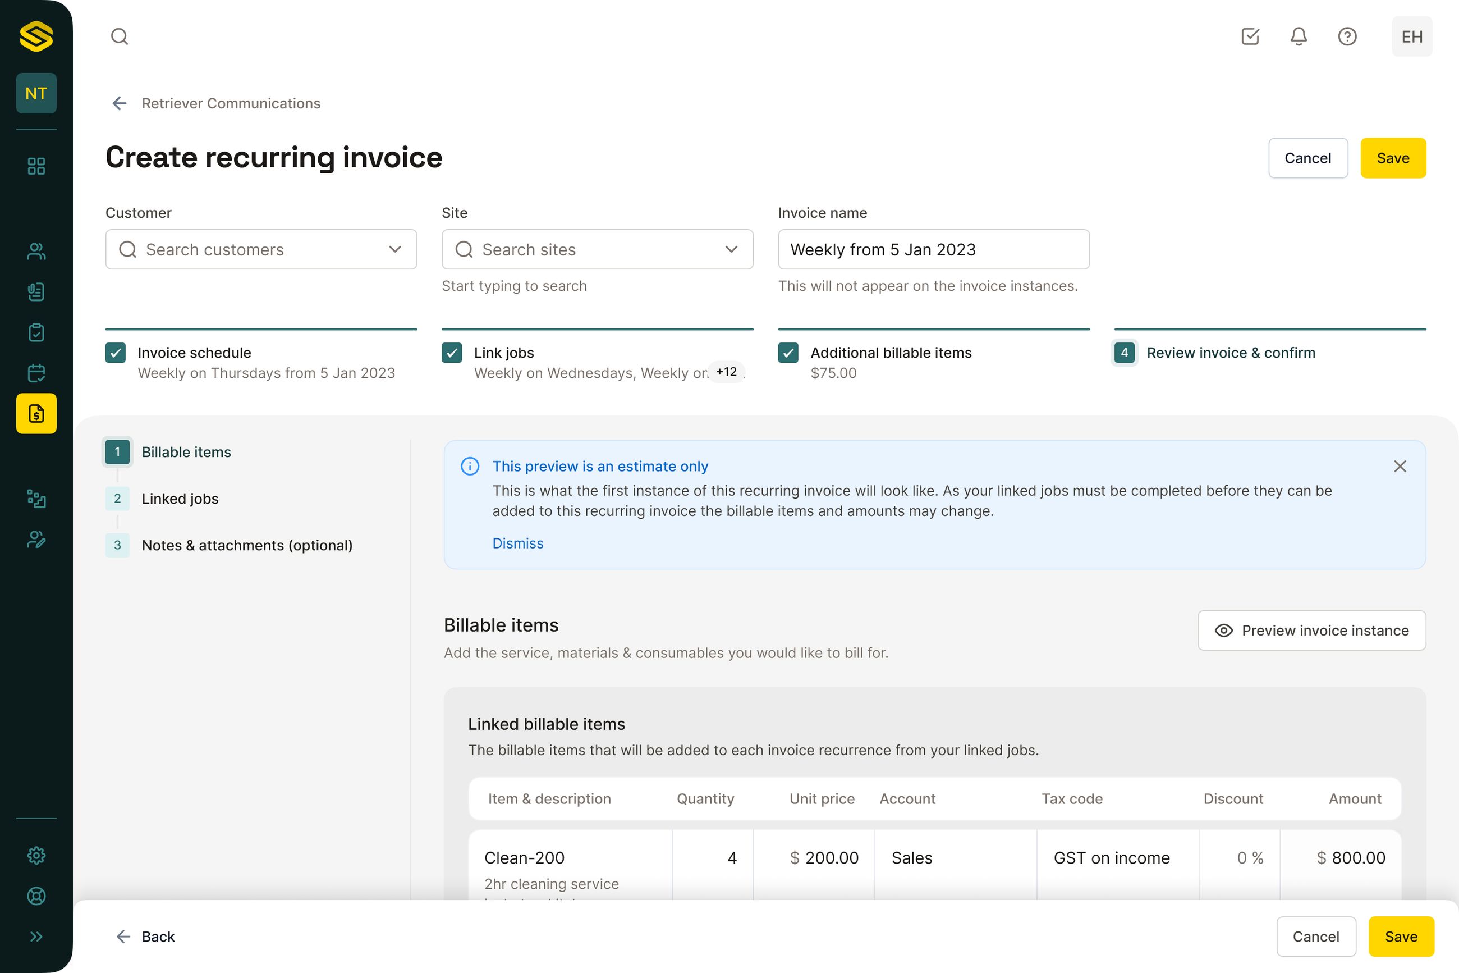Open the notifications bell

[1299, 36]
